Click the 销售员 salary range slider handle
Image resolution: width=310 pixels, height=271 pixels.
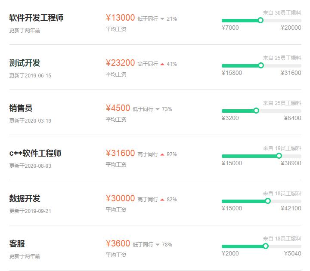[x=256, y=111]
